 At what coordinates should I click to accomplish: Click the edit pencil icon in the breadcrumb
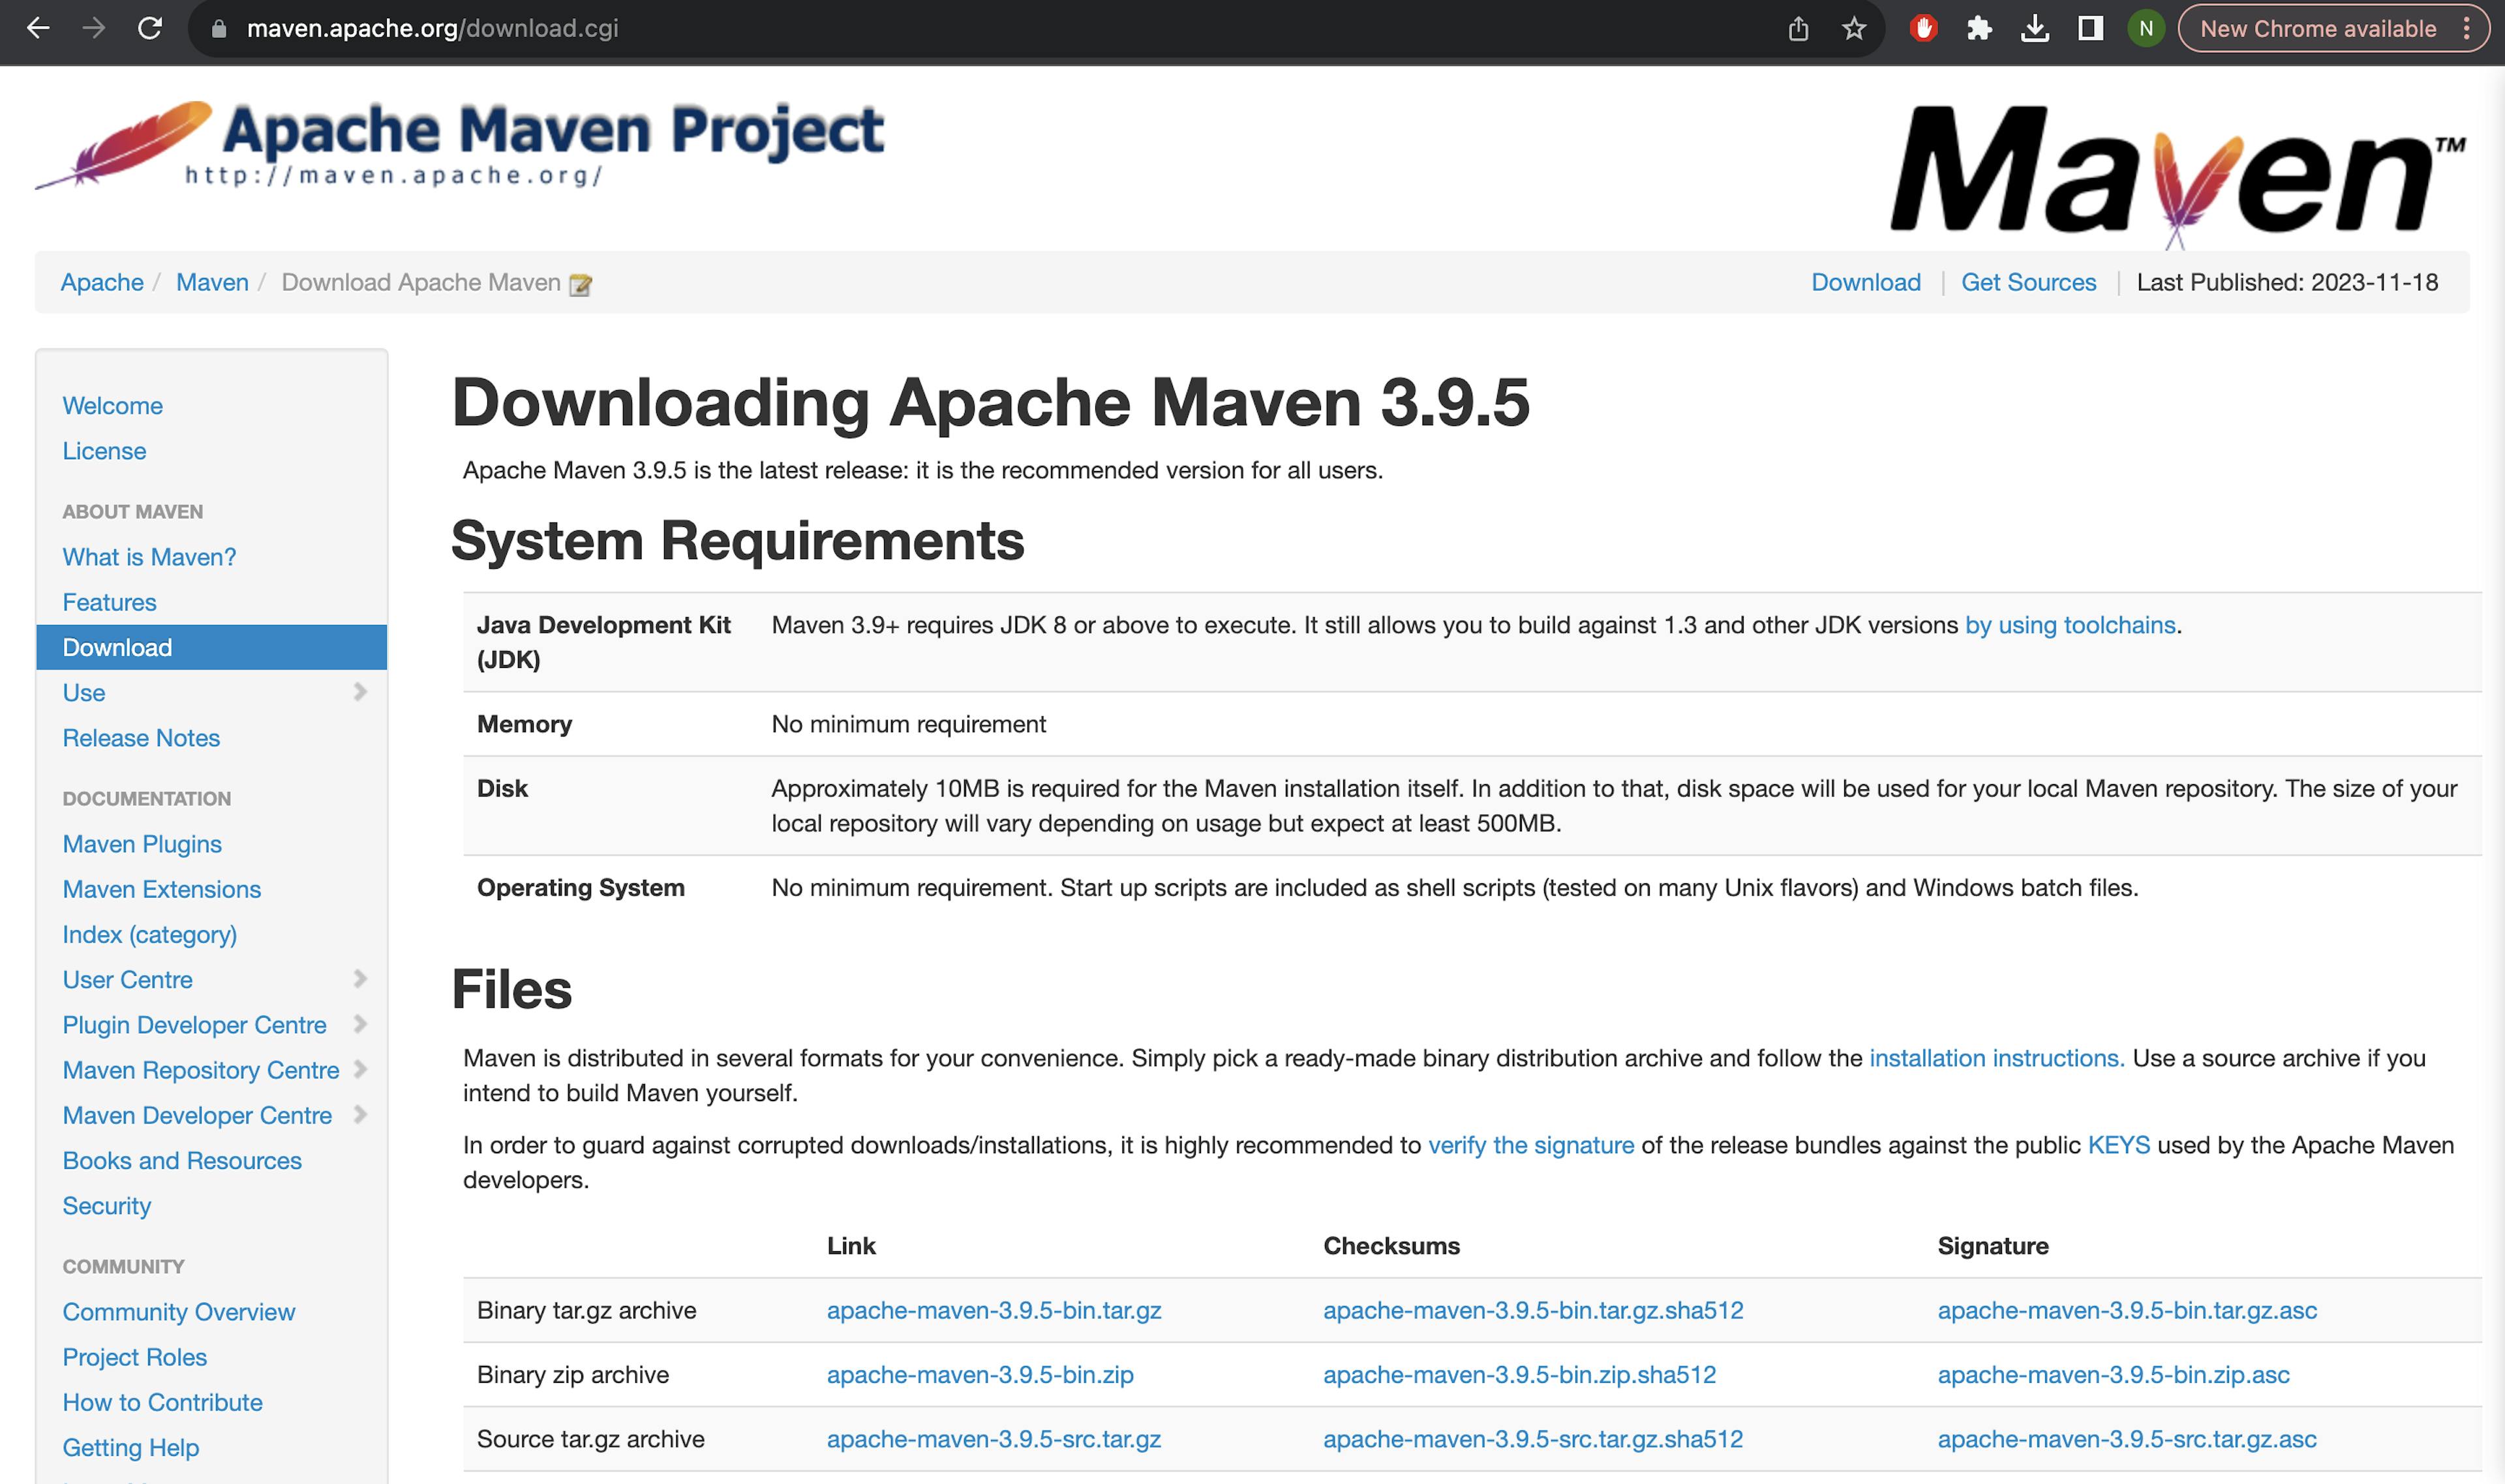[580, 284]
